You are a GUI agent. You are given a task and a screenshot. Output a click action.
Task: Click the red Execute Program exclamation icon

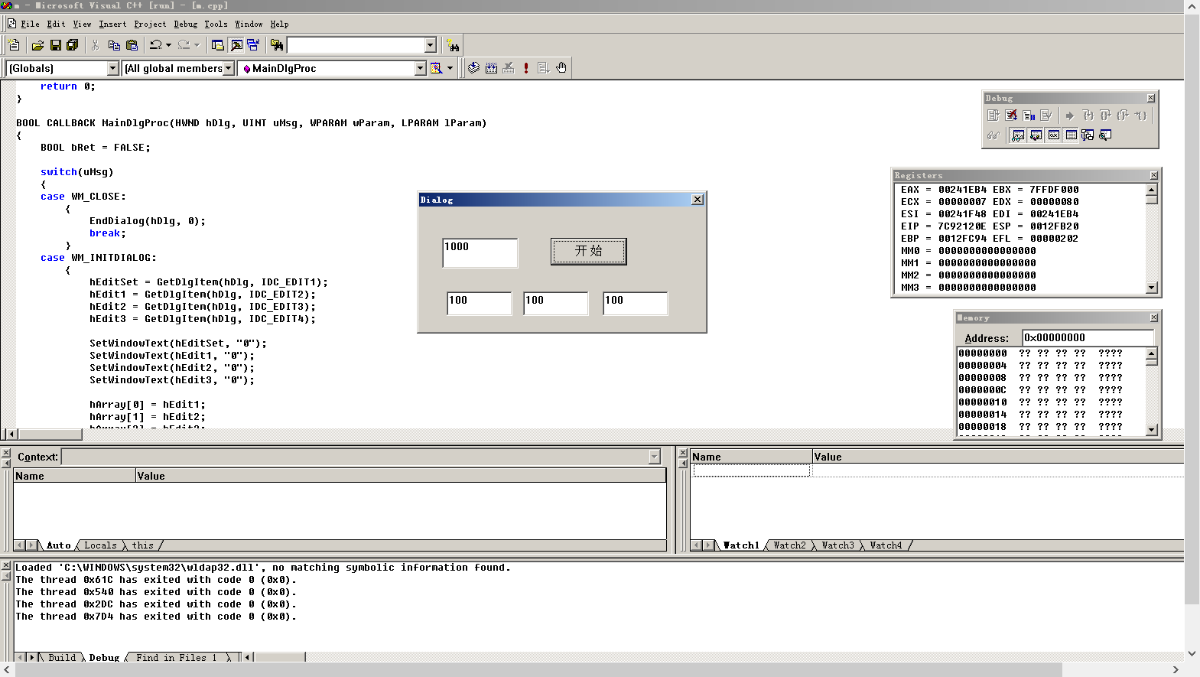526,68
